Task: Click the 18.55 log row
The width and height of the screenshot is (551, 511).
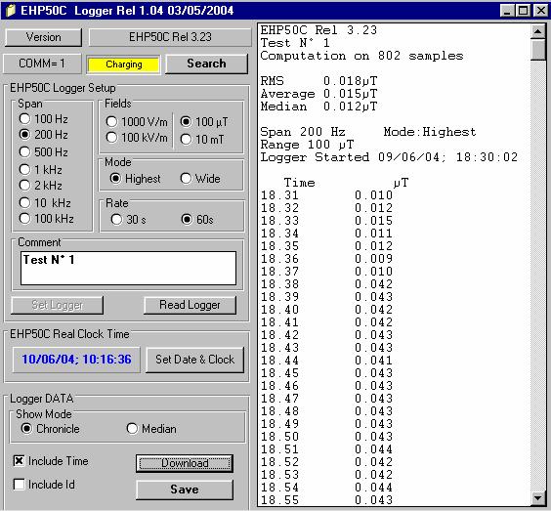Action: [326, 499]
